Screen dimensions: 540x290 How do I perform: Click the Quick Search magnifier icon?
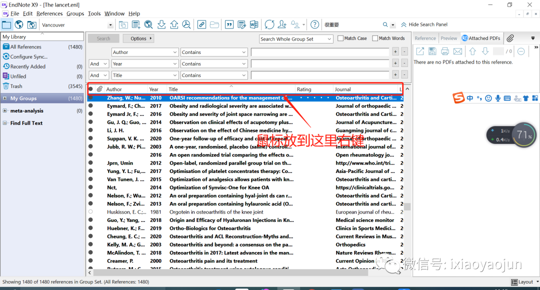pyautogui.click(x=385, y=25)
